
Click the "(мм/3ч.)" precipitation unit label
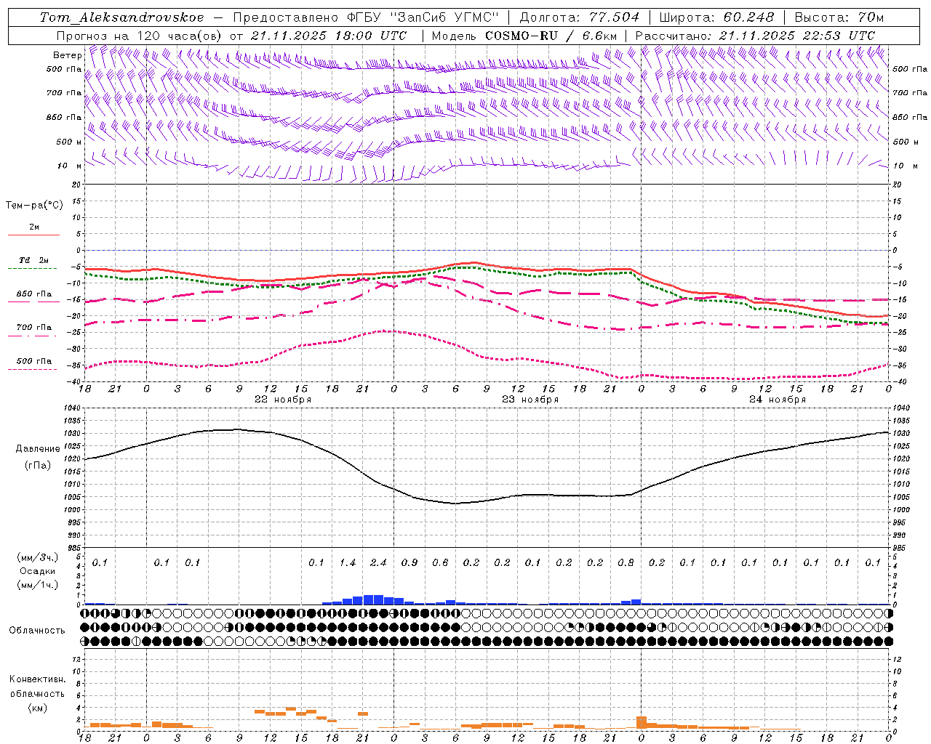click(x=38, y=557)
